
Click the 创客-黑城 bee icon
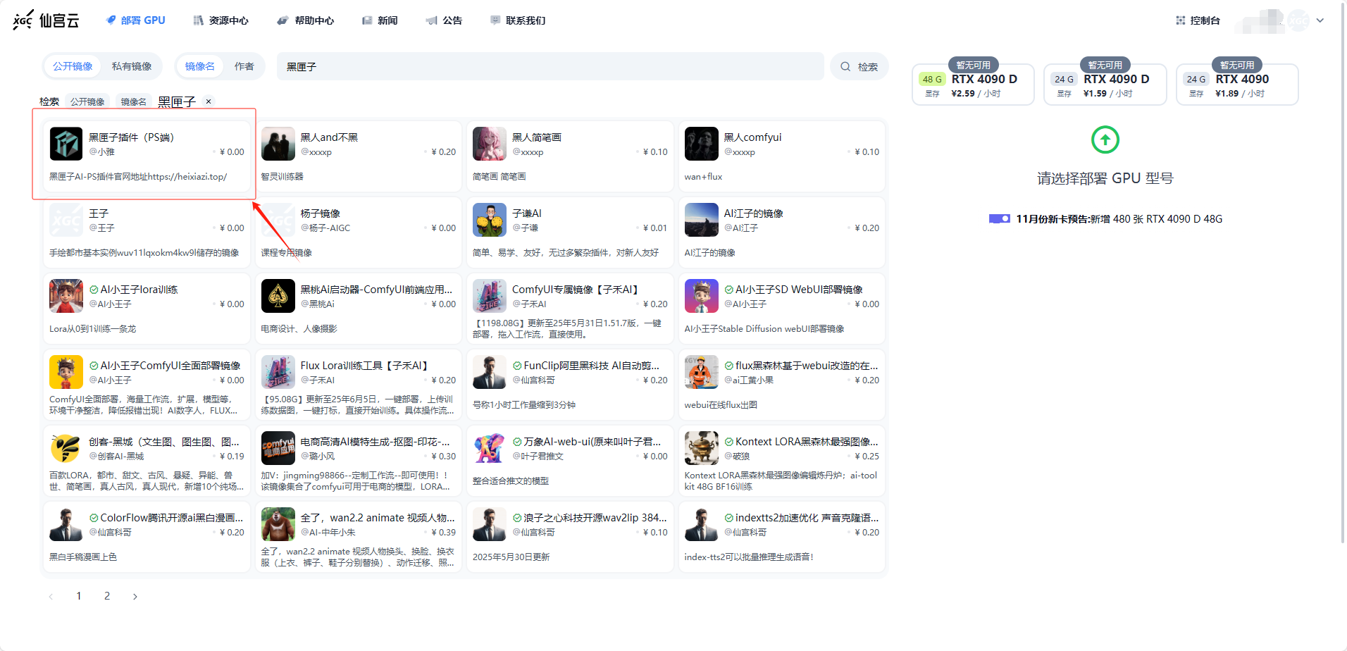tap(66, 448)
